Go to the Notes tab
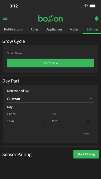The height and width of the screenshot is (179, 101). (x=74, y=29)
